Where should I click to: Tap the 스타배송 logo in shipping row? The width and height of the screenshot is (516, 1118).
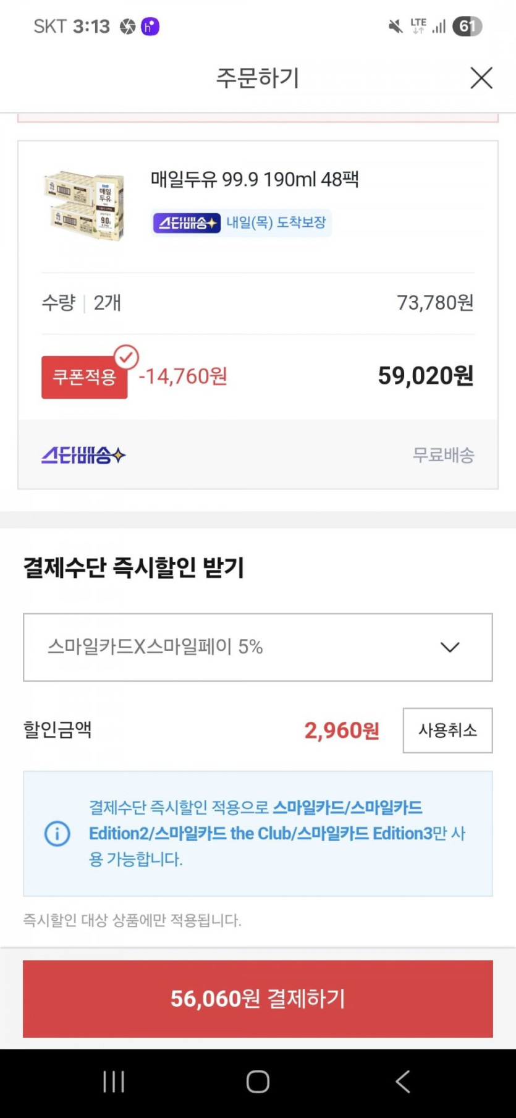tap(83, 455)
